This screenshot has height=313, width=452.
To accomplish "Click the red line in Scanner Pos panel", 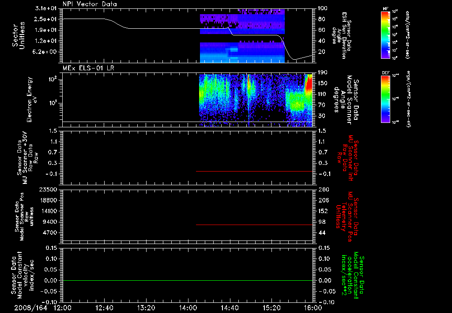I will click(254, 225).
